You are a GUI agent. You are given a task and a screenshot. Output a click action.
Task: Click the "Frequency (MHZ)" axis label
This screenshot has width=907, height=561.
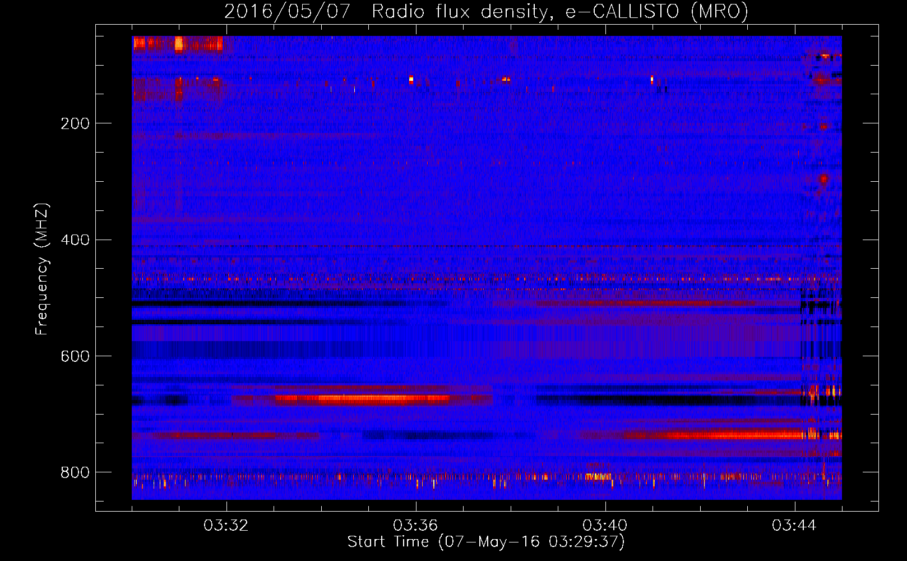(42, 269)
